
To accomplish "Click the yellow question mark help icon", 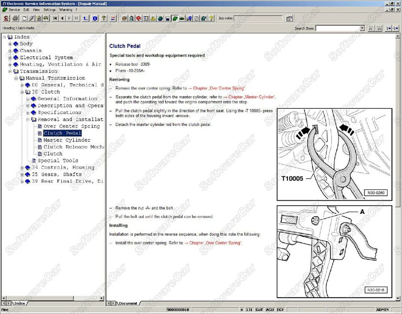I will (104, 18).
